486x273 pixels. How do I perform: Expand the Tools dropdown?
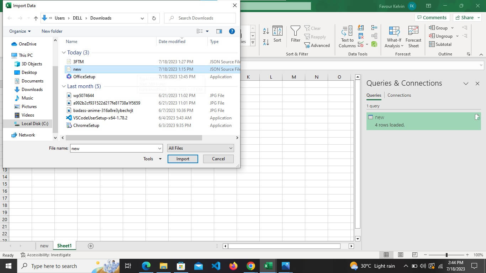(x=153, y=159)
